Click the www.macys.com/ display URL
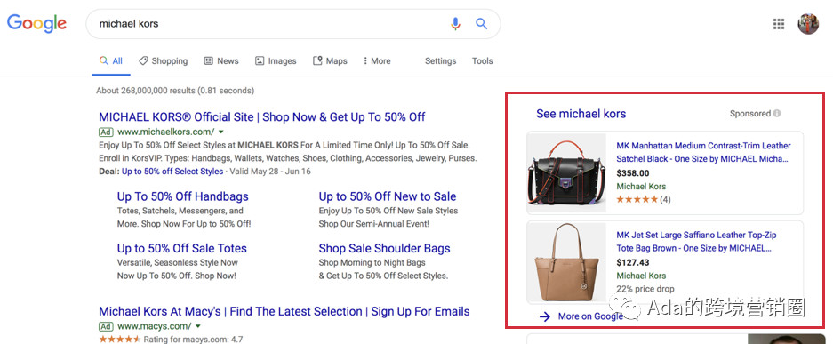Screen dimensions: 833x344 (155, 326)
